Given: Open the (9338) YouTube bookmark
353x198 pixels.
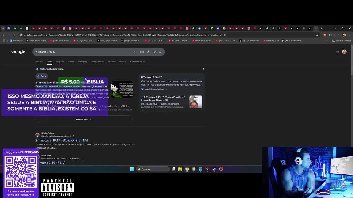Looking at the screenshot, I should (271, 41).
